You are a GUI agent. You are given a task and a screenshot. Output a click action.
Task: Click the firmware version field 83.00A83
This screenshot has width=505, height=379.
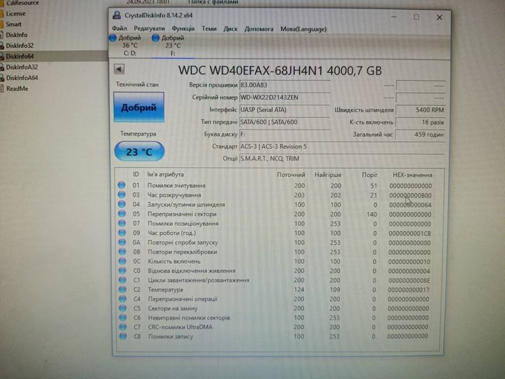(285, 85)
